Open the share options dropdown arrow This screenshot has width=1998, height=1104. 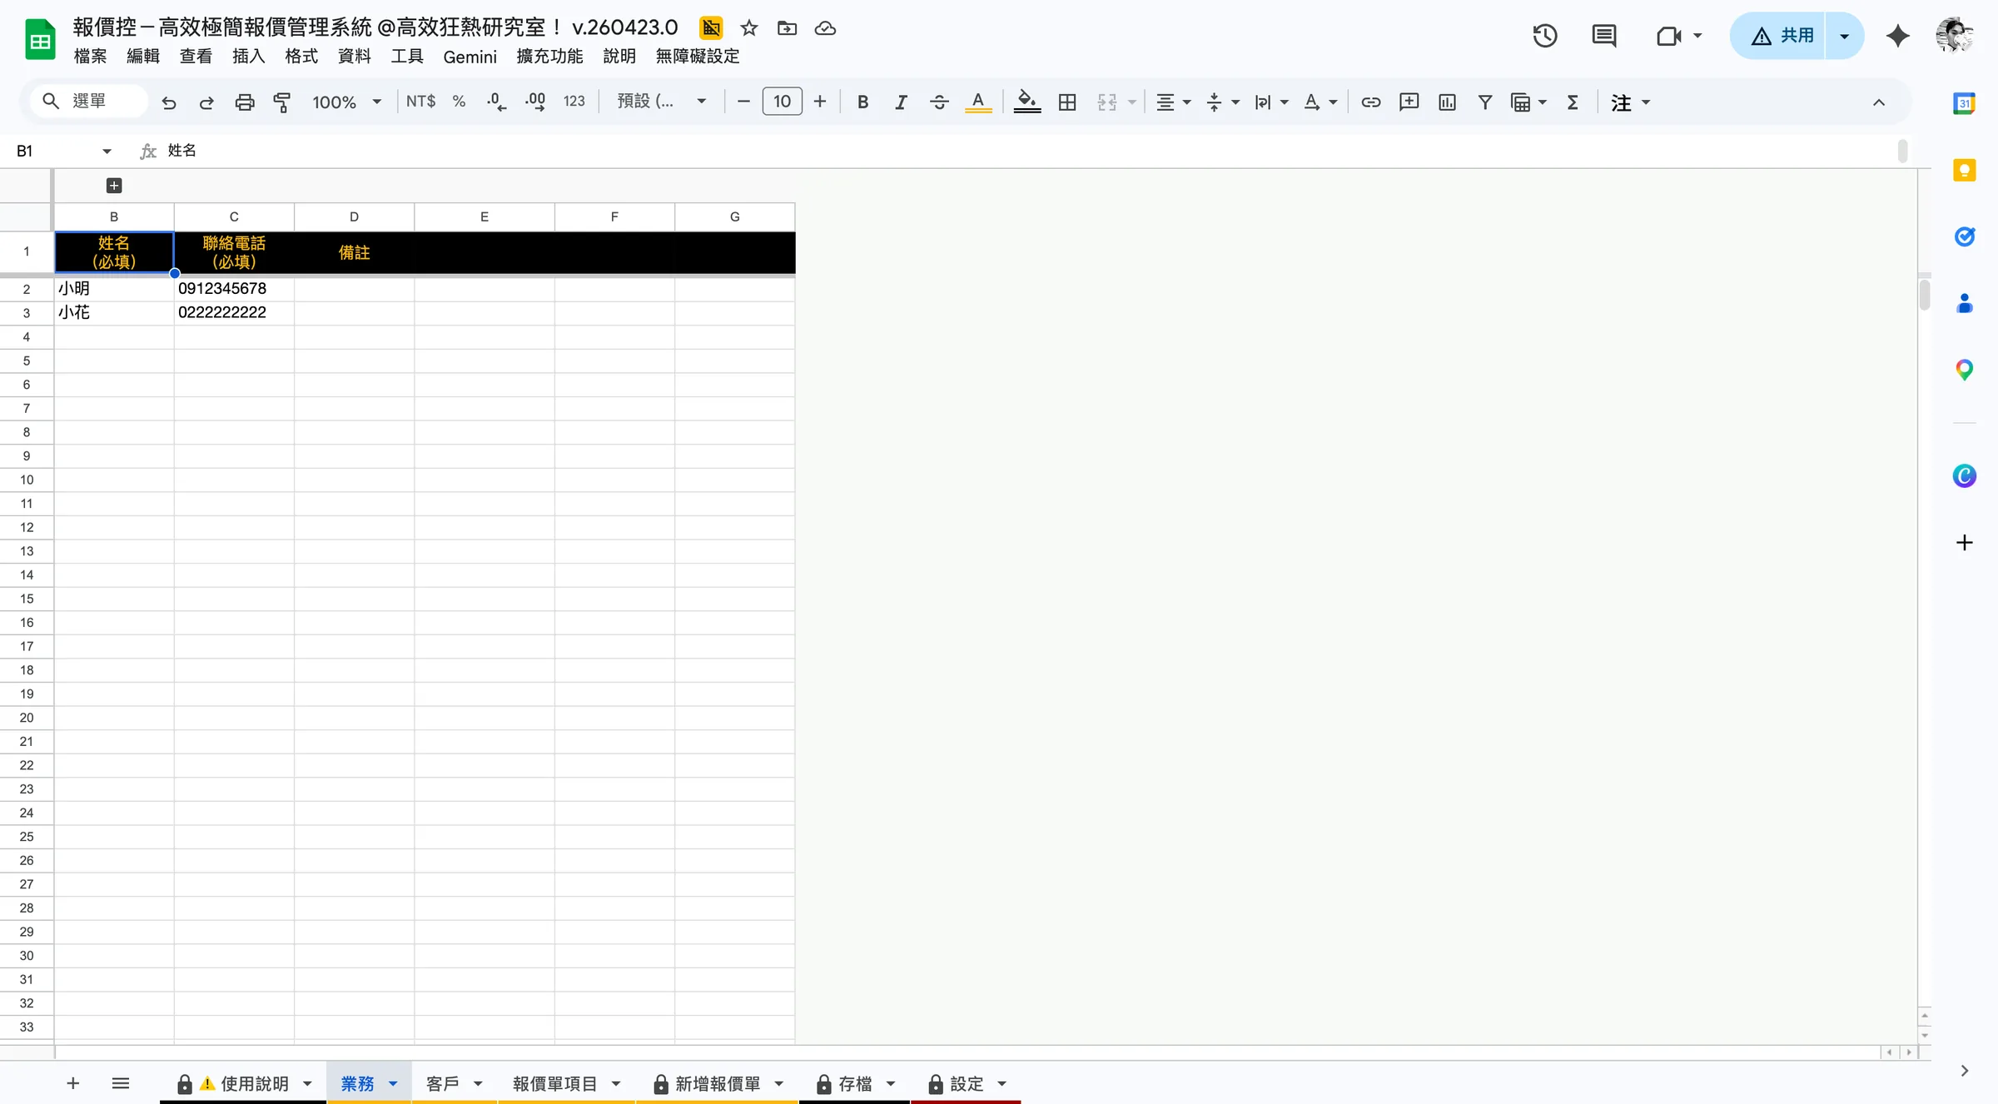(x=1844, y=36)
